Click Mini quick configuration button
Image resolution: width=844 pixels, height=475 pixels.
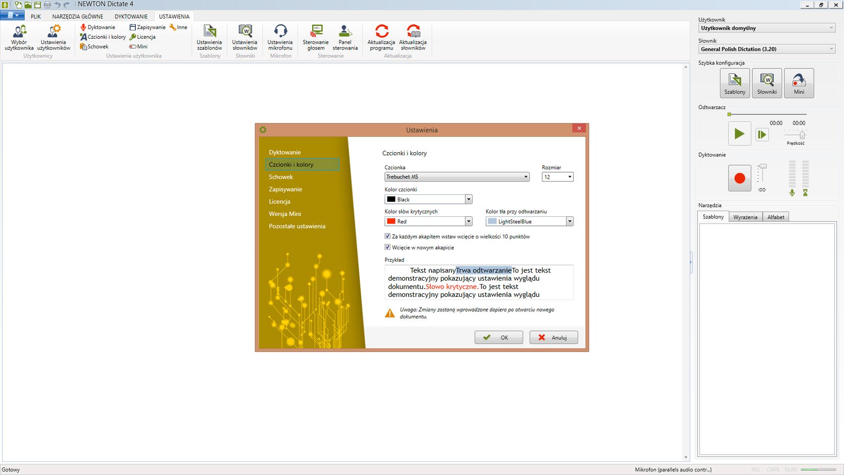[x=799, y=83]
